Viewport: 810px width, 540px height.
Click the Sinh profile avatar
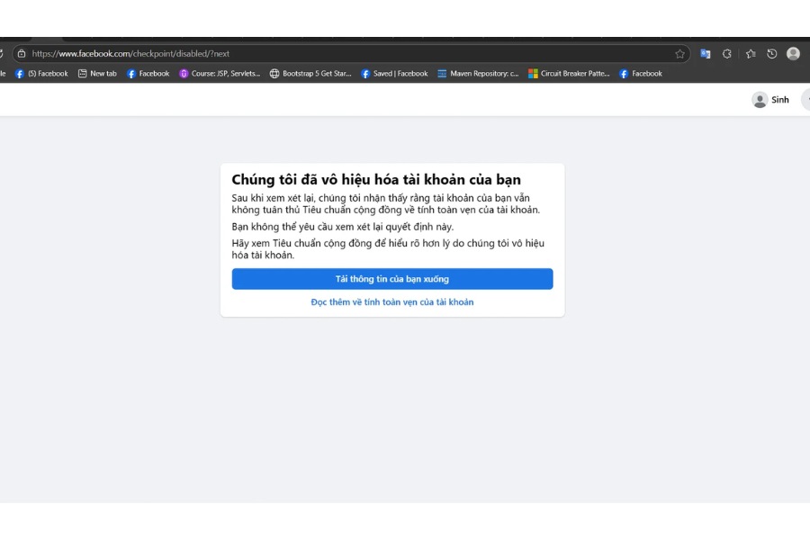pyautogui.click(x=760, y=100)
